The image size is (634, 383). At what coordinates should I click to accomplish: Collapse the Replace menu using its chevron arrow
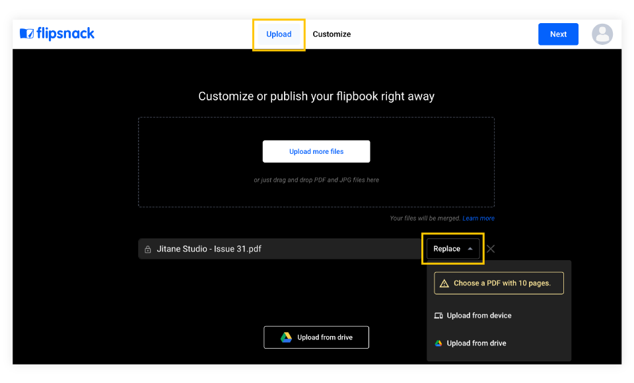pyautogui.click(x=470, y=248)
